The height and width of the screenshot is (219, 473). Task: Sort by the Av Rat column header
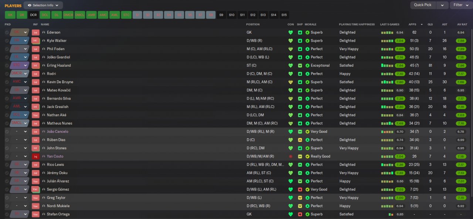pyautogui.click(x=462, y=24)
